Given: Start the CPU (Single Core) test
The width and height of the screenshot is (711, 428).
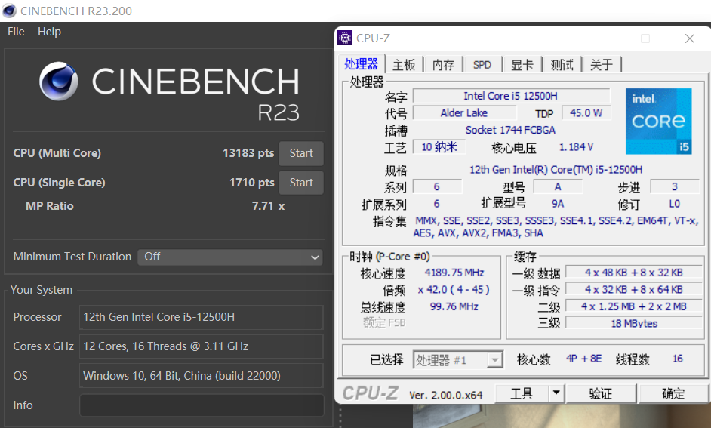Looking at the screenshot, I should pos(301,183).
